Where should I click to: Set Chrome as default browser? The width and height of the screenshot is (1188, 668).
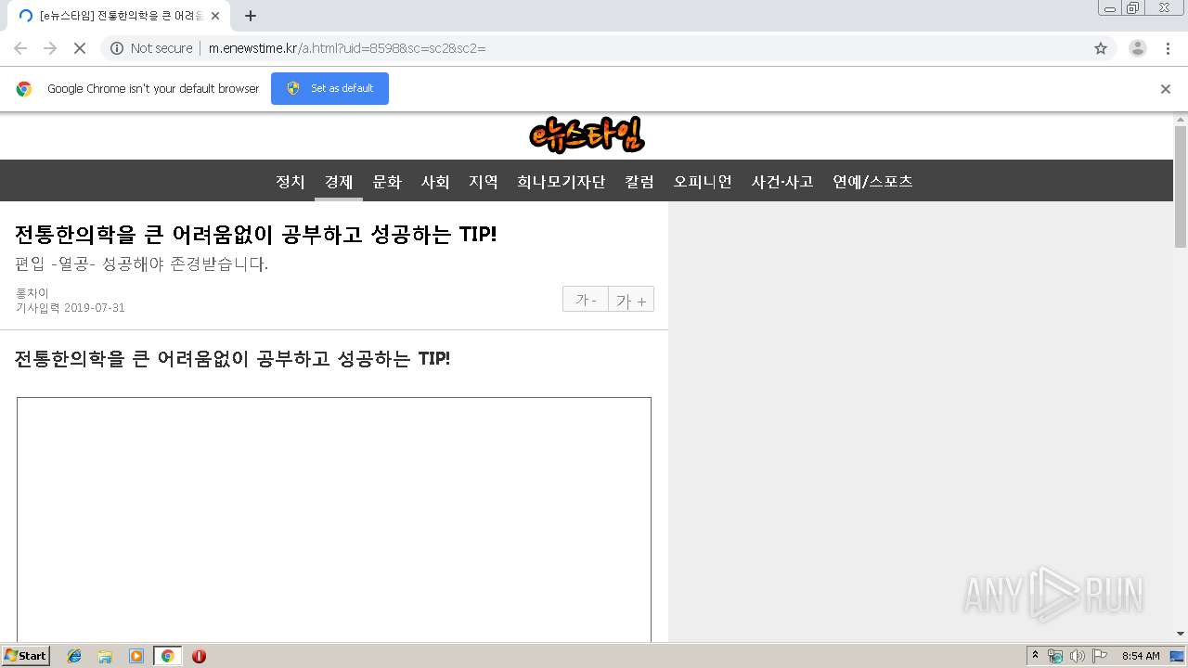(x=329, y=88)
